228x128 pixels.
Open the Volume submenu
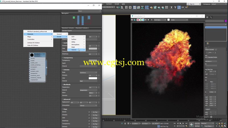coord(76,50)
